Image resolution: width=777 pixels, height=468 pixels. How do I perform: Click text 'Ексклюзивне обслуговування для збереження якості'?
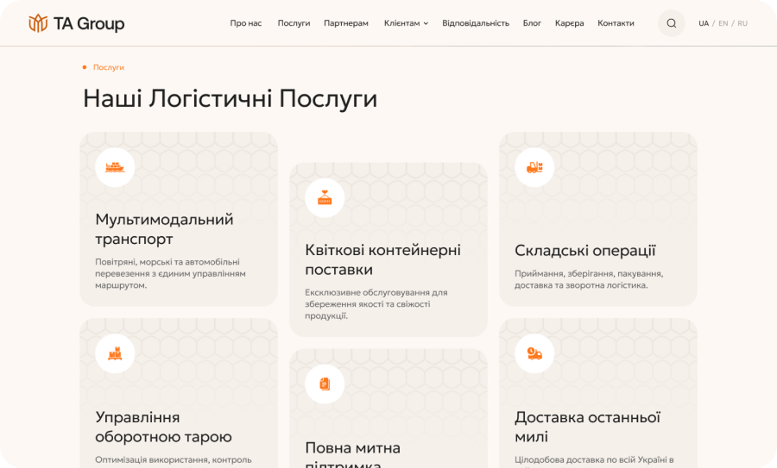(376, 298)
